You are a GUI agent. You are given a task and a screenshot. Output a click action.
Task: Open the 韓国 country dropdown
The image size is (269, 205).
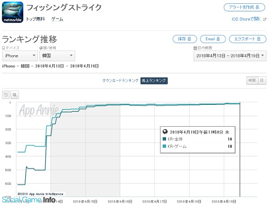click(57, 56)
